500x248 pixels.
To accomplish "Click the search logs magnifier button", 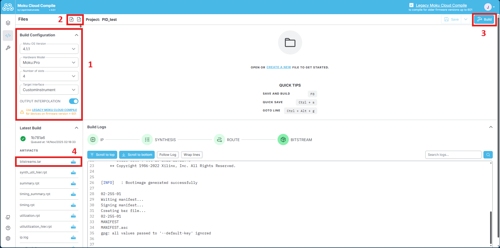I will (x=488, y=155).
